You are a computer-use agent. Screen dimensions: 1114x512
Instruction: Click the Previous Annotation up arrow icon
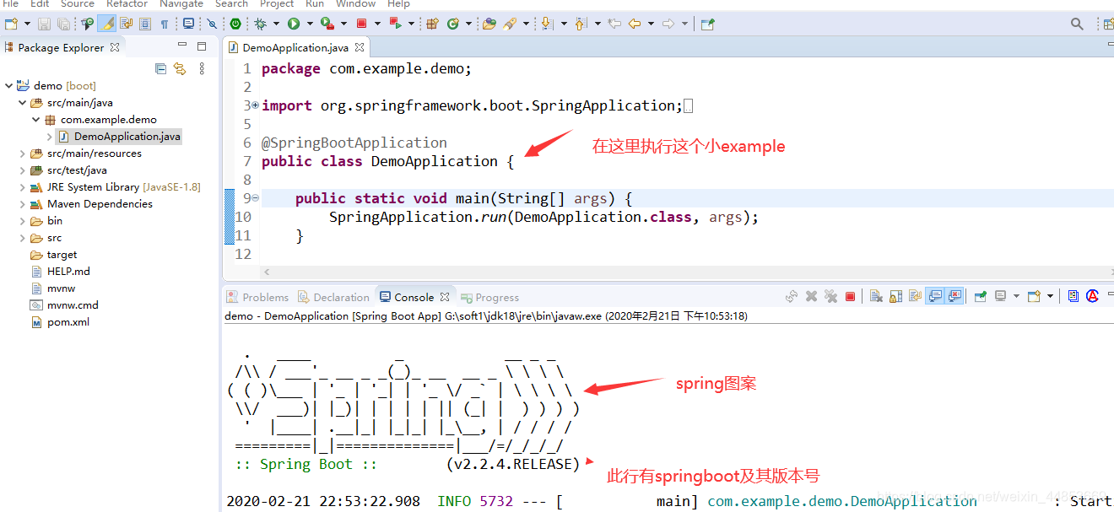coord(580,24)
